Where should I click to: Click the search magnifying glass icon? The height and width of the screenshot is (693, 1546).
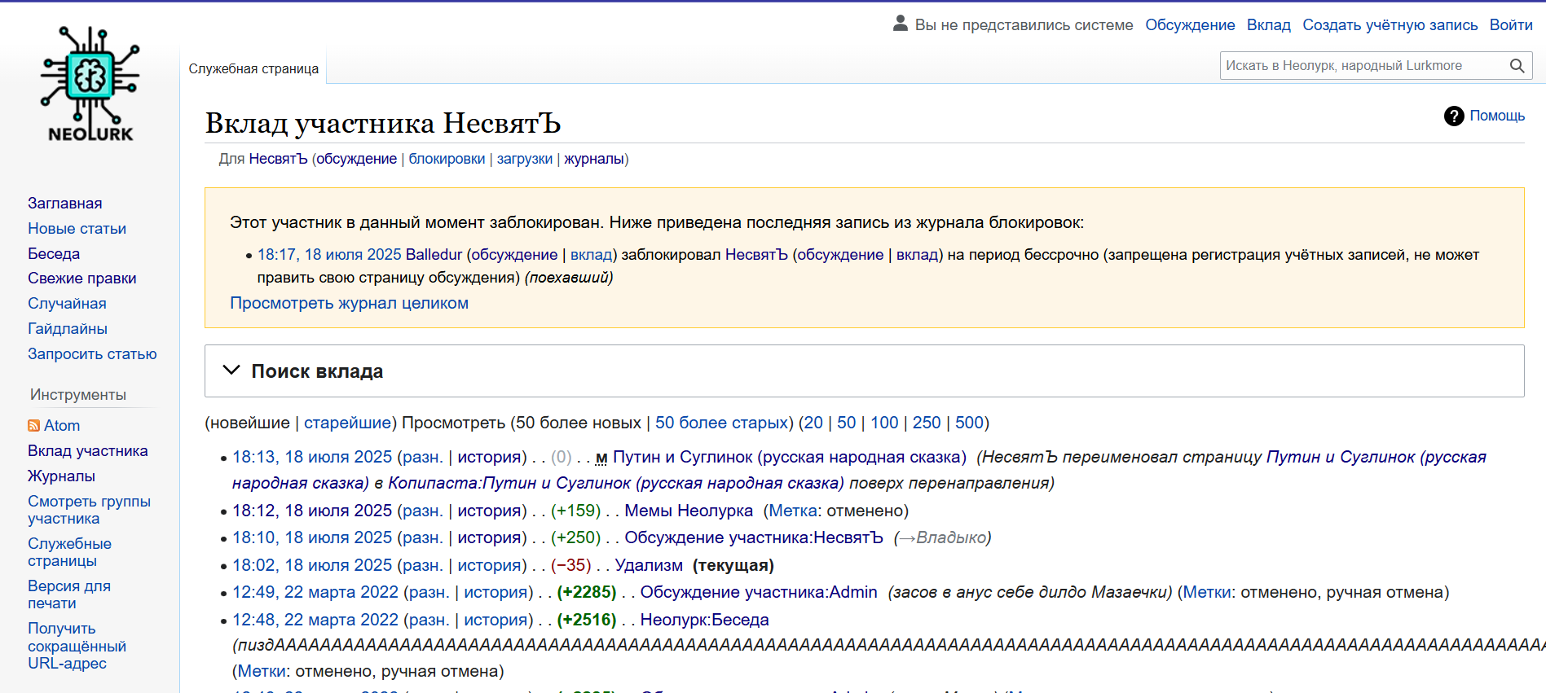point(1517,66)
